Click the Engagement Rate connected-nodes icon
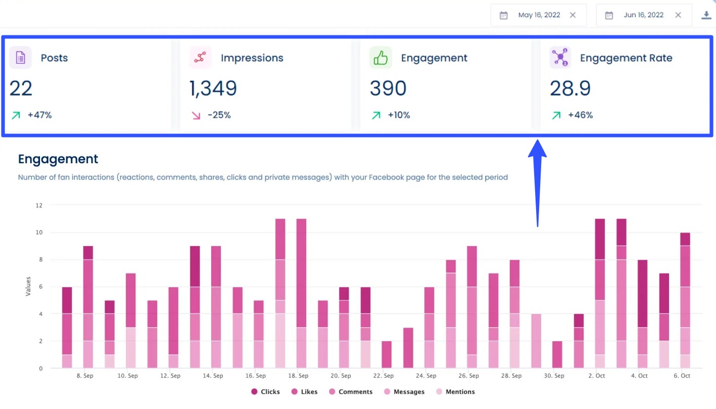 (560, 58)
